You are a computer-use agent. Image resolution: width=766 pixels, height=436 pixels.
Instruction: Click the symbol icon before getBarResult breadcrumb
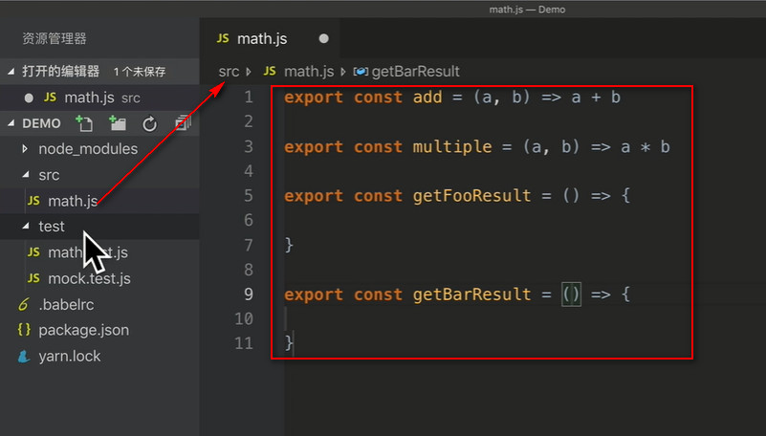click(x=361, y=72)
